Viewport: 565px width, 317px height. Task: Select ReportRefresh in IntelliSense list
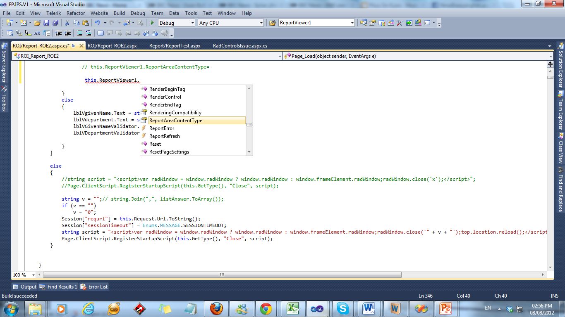164,136
